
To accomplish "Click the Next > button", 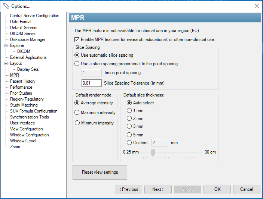I will click(158, 189).
